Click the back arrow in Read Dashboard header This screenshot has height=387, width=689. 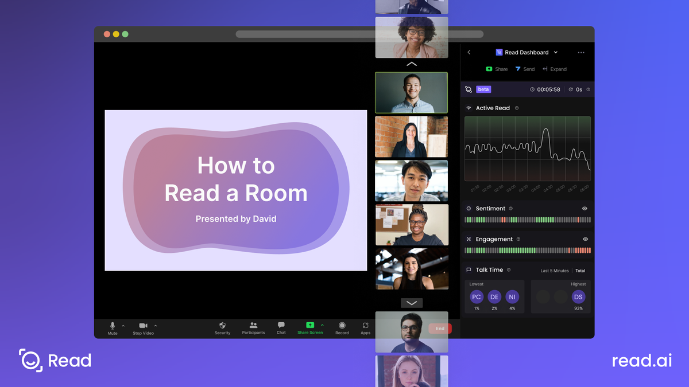click(x=469, y=52)
